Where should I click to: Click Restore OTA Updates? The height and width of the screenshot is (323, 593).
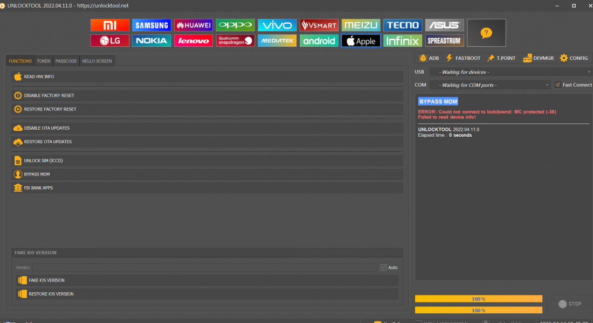point(207,142)
